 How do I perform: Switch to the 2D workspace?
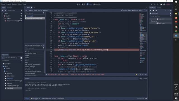click(78, 4)
